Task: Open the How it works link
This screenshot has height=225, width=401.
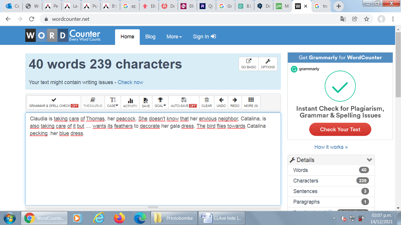Action: point(331,147)
